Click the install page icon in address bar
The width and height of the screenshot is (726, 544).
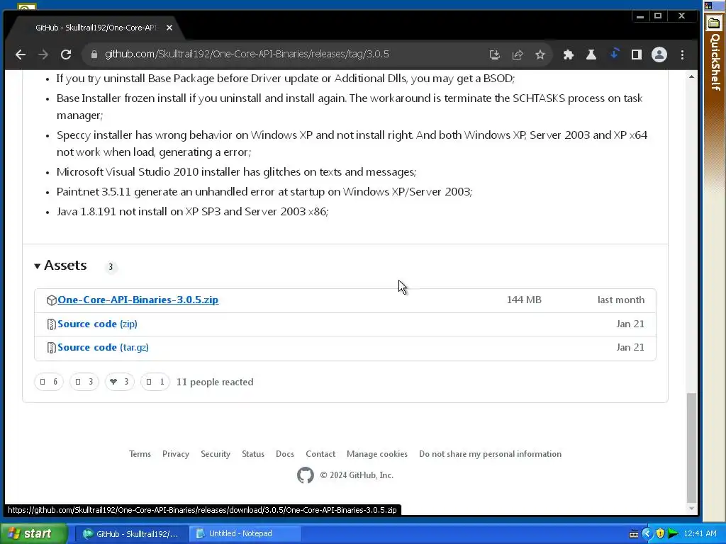click(x=494, y=55)
